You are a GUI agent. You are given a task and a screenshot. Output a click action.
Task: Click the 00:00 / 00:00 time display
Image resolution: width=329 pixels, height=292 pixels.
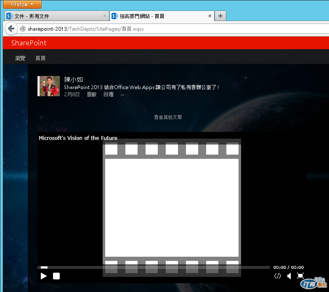(289, 267)
